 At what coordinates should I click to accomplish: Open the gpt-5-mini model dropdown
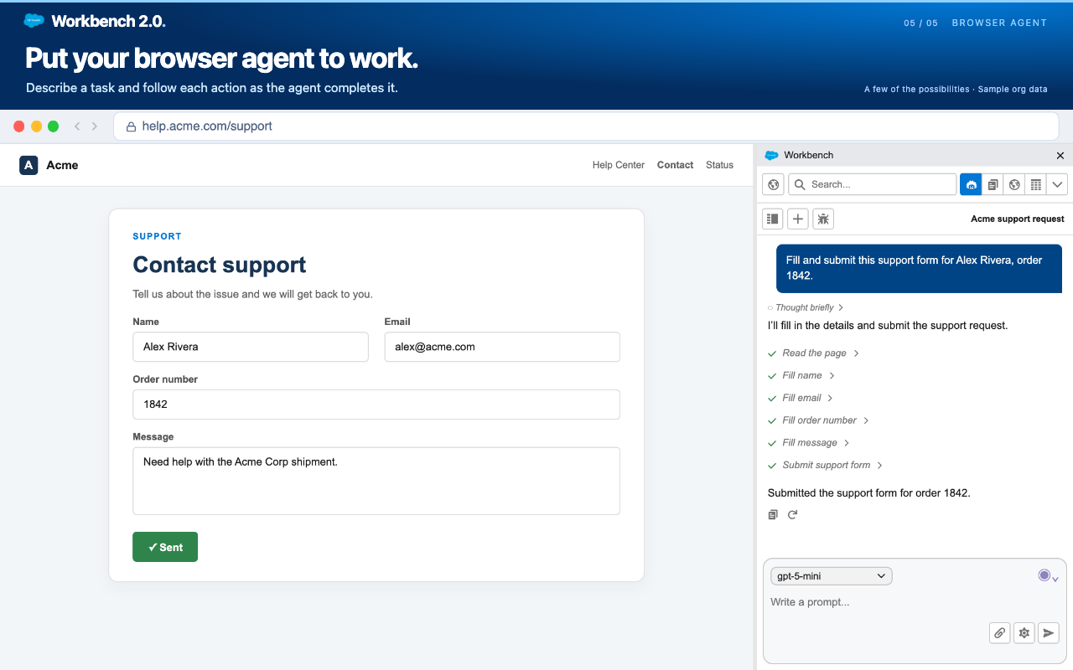(x=832, y=576)
